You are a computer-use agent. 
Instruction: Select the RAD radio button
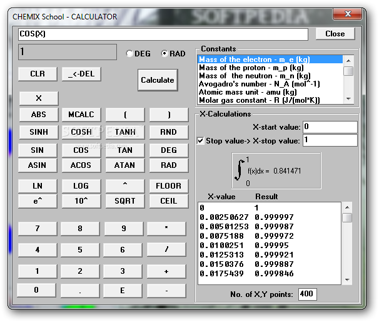[x=164, y=53]
